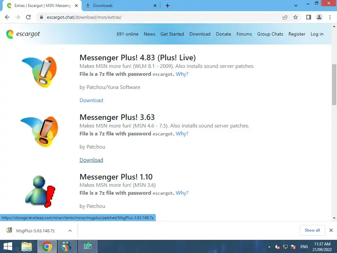
Task: Click Register link
Action: click(x=297, y=34)
